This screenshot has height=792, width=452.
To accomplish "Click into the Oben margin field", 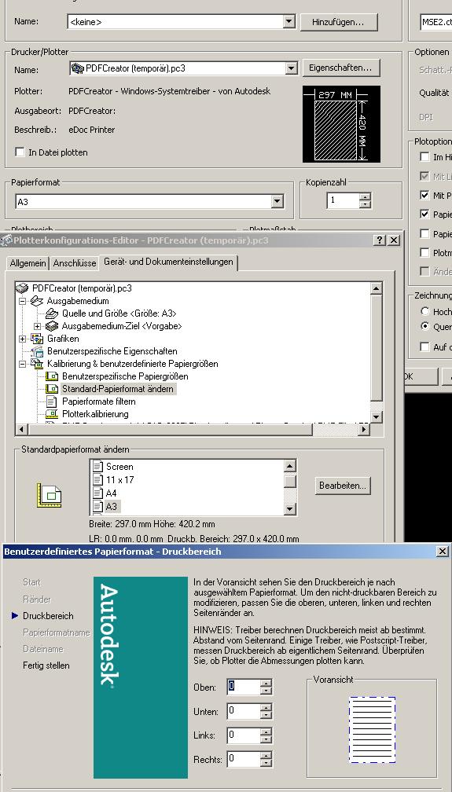I will pyautogui.click(x=244, y=687).
